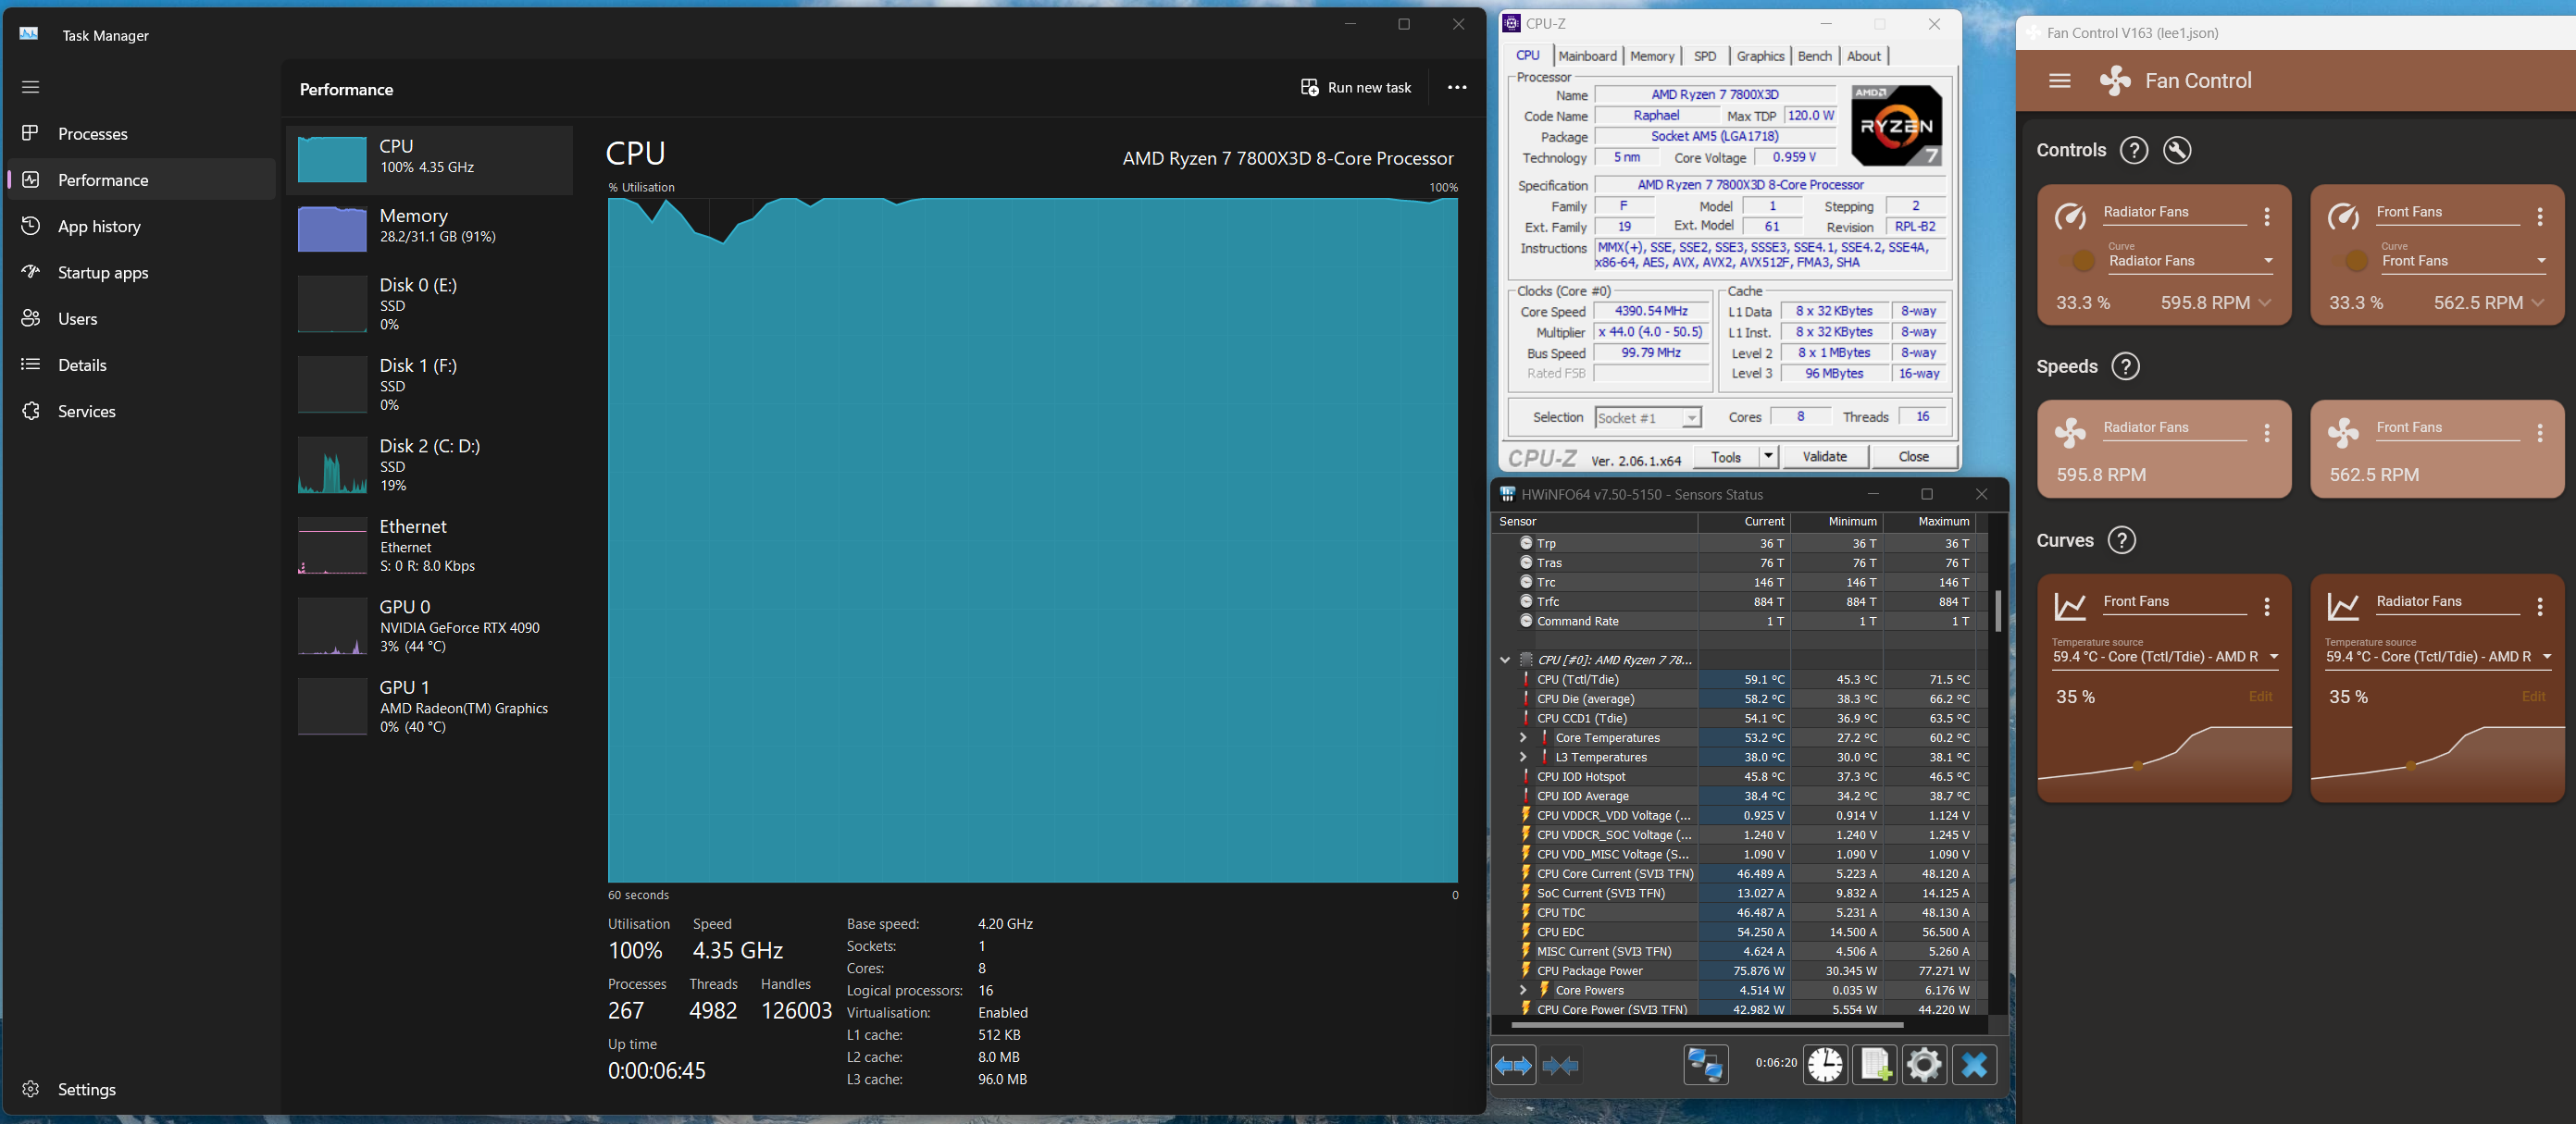
Task: Open Processes in Task Manager sidebar
Action: click(x=92, y=134)
